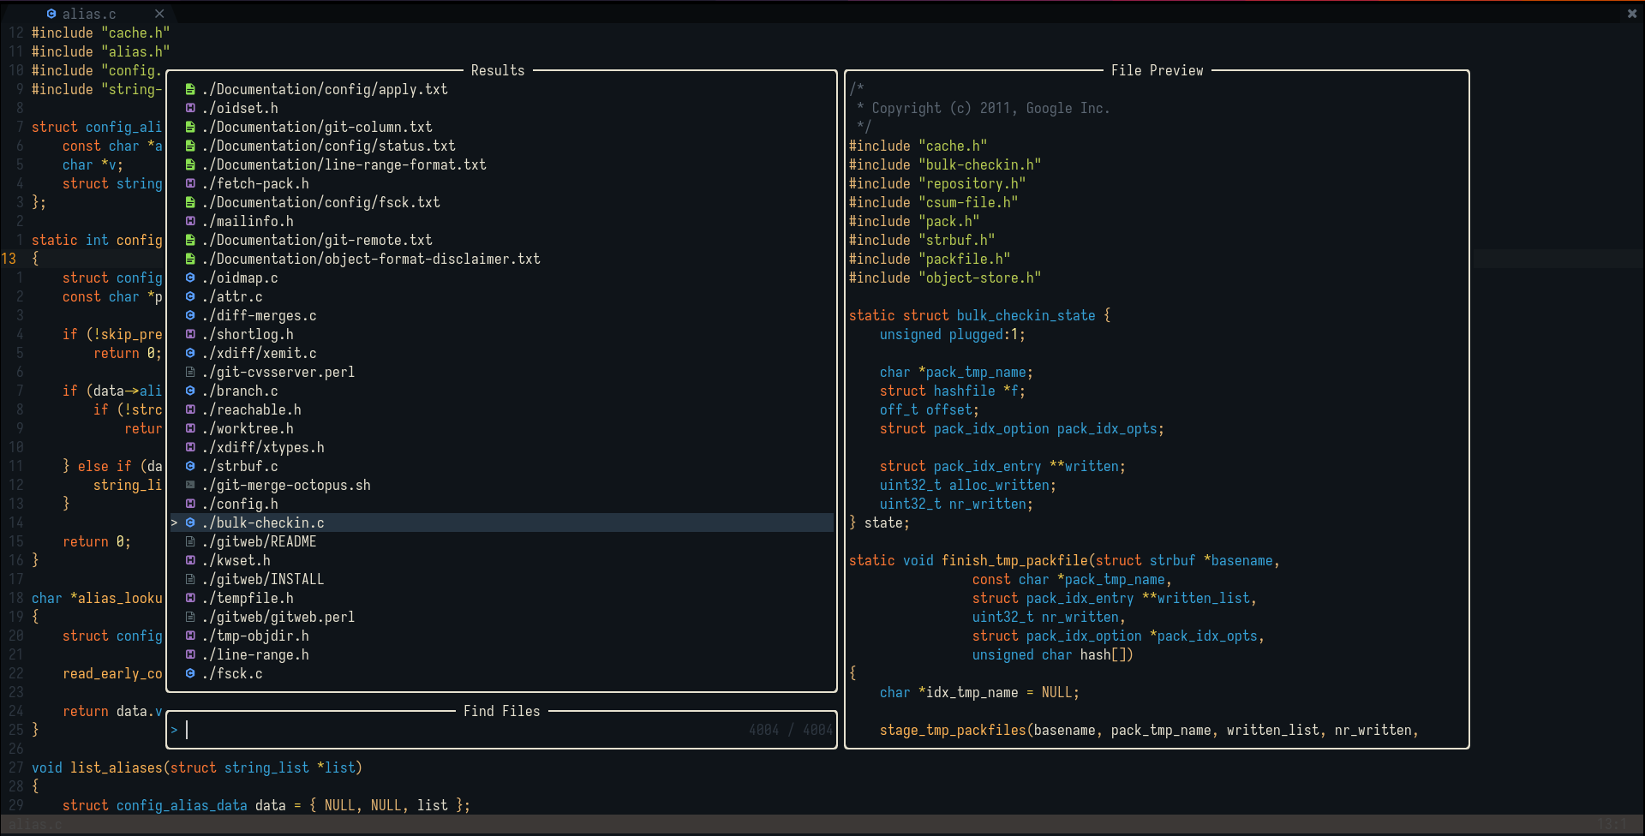The height and width of the screenshot is (836, 1645).
Task: Click the window close cross at top right
Action: click(1631, 14)
